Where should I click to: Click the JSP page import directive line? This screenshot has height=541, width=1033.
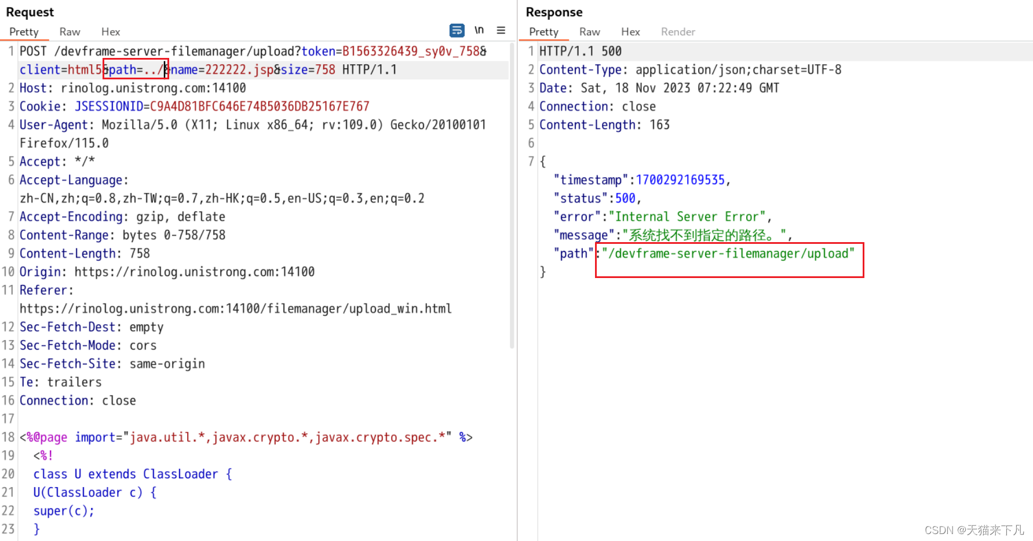(x=246, y=437)
